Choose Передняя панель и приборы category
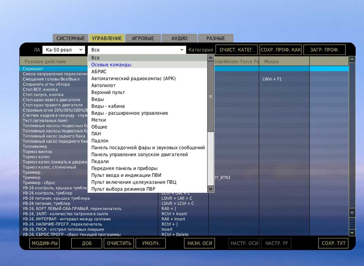Viewport: 364px width, 266px height. [x=147, y=168]
